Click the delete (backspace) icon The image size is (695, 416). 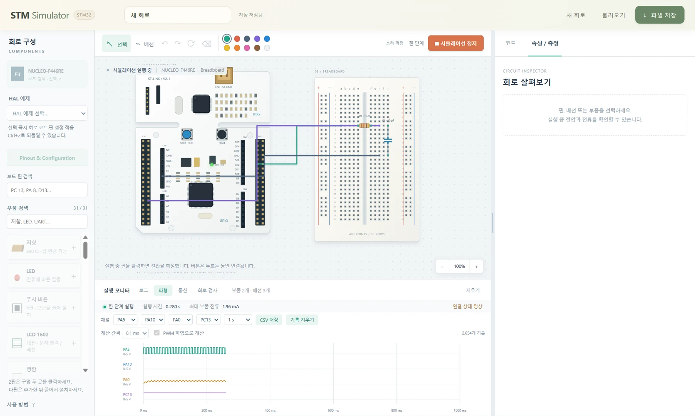point(207,44)
